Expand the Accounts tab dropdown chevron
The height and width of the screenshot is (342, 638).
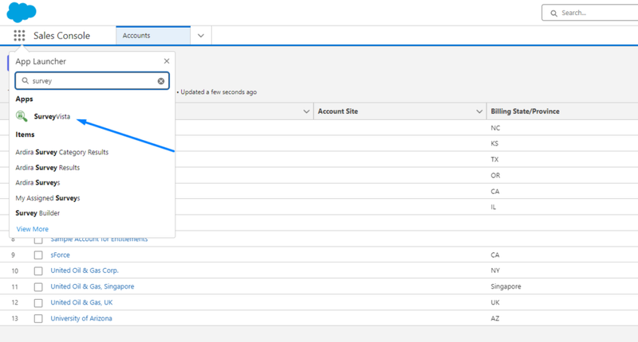click(201, 36)
